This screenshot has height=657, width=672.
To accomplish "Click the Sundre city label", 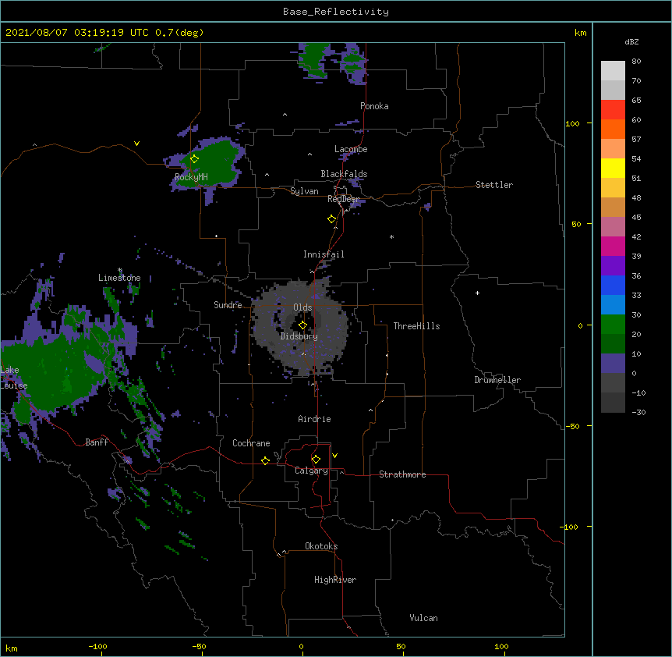I will [x=228, y=305].
